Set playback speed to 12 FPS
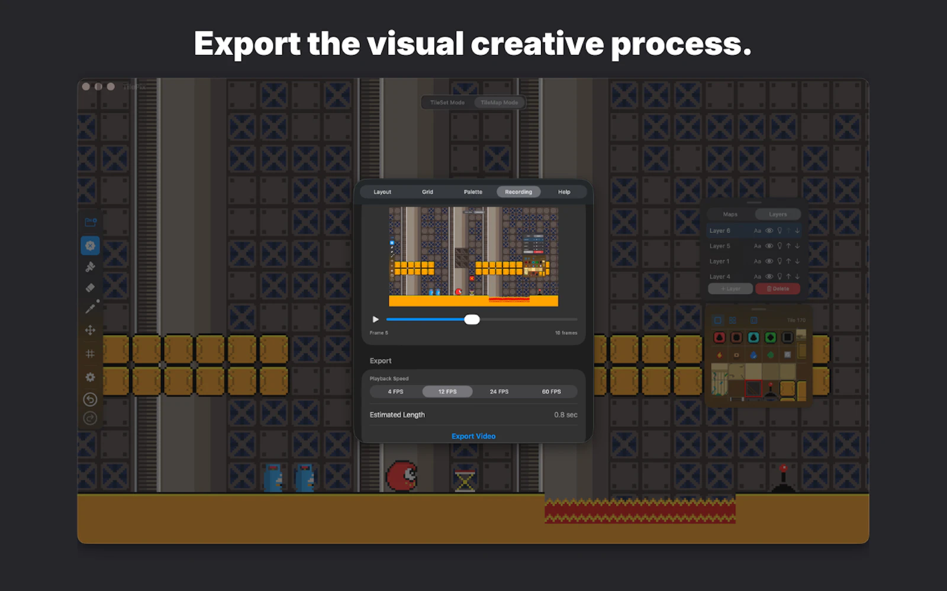This screenshot has height=591, width=947. tap(447, 392)
